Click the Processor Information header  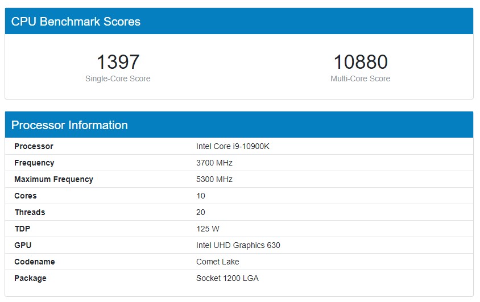click(69, 125)
